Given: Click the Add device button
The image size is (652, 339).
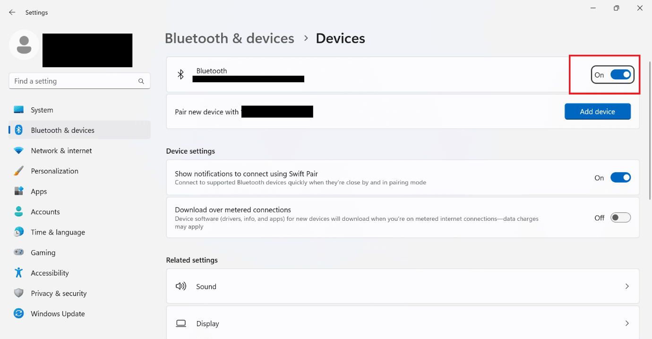Looking at the screenshot, I should [x=597, y=111].
